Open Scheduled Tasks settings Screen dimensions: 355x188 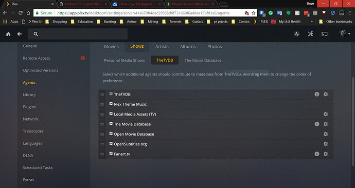tap(38, 167)
